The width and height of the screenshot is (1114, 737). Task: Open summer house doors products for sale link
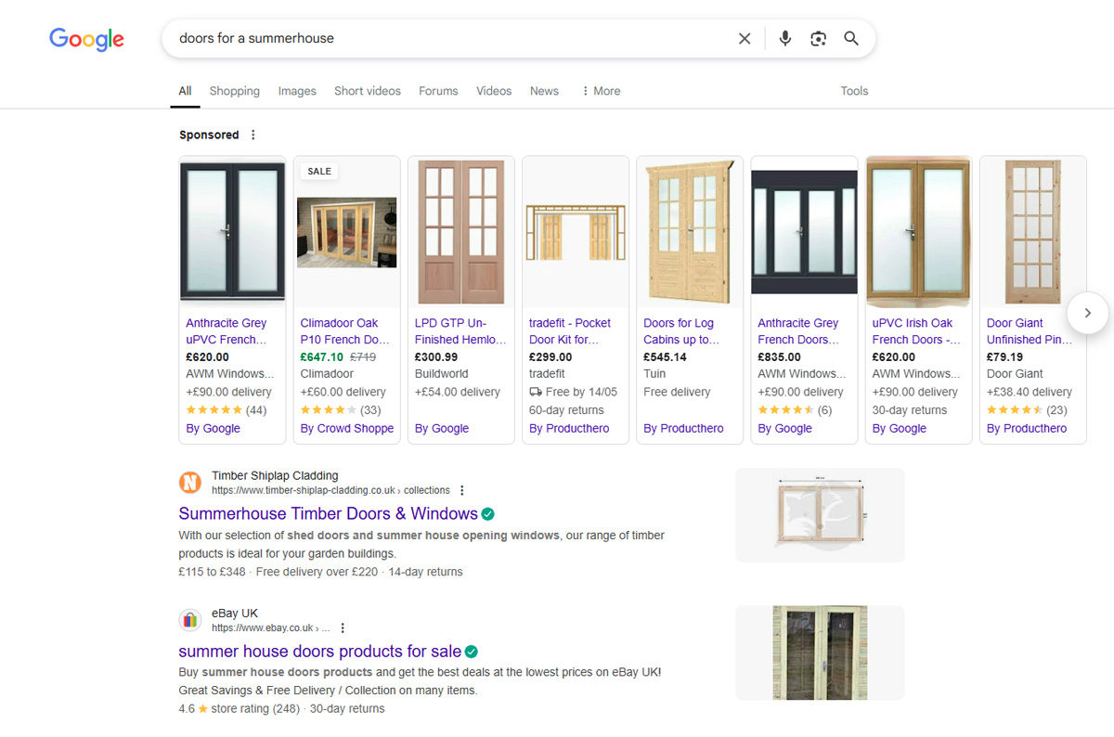pyautogui.click(x=319, y=652)
